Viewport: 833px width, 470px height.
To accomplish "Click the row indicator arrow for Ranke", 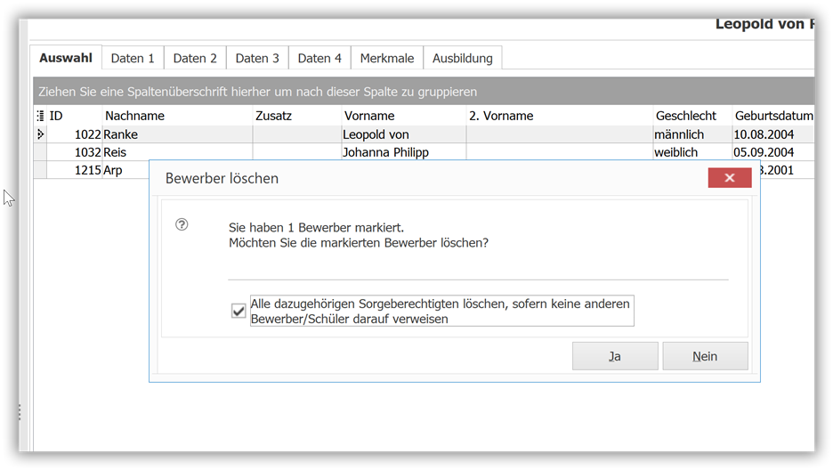I will point(40,134).
